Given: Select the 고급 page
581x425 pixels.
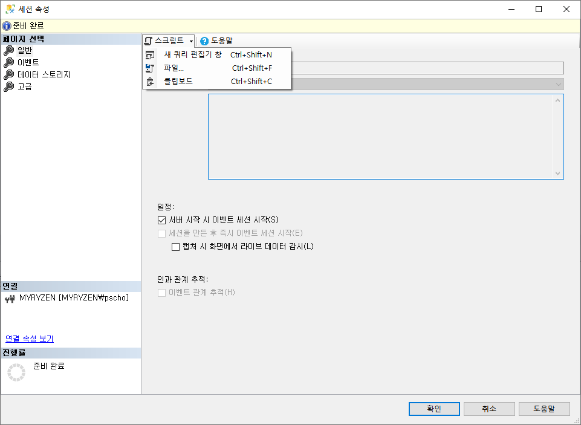Looking at the screenshot, I should (x=25, y=86).
